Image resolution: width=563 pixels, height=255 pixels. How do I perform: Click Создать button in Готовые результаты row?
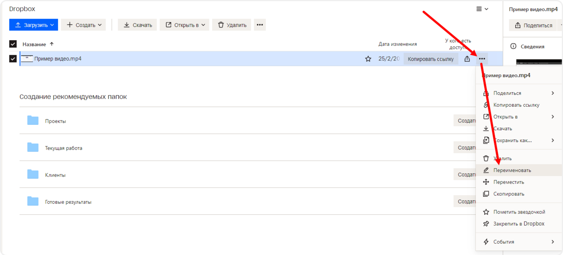[x=465, y=201]
